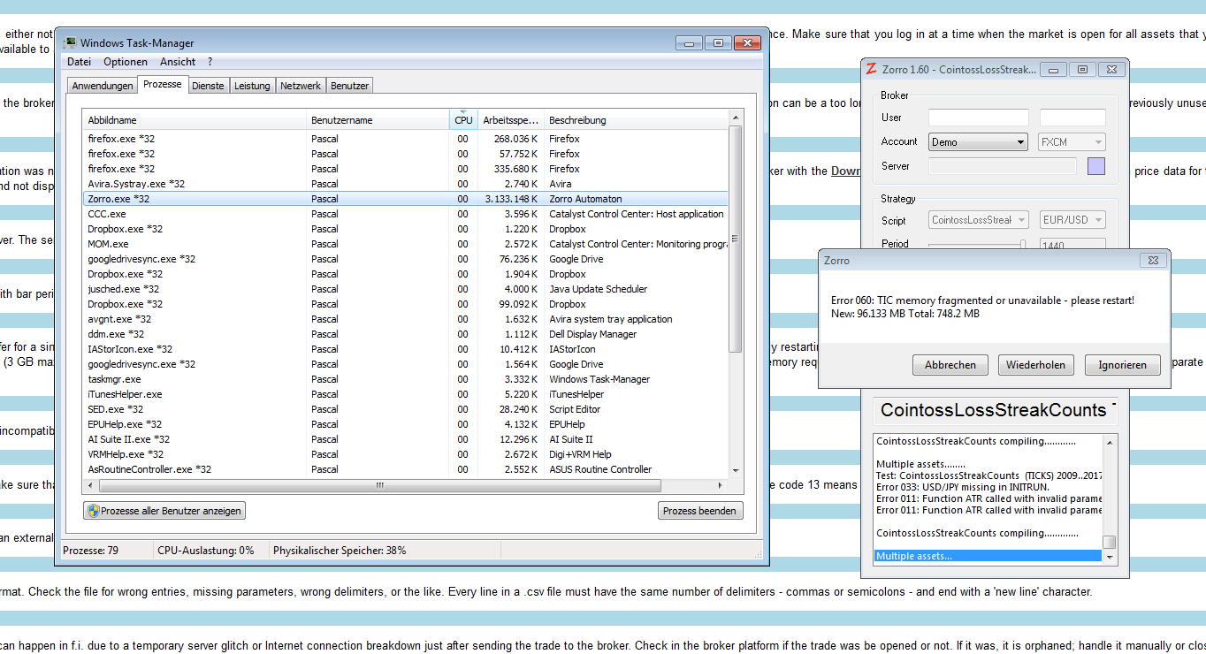Viewport: 1206px width, 654px height.
Task: Click Wiederholen in Zorro error dialog
Action: [1036, 365]
